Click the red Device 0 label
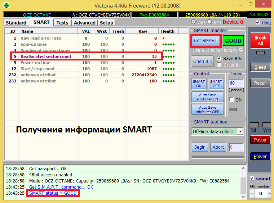 (233, 22)
